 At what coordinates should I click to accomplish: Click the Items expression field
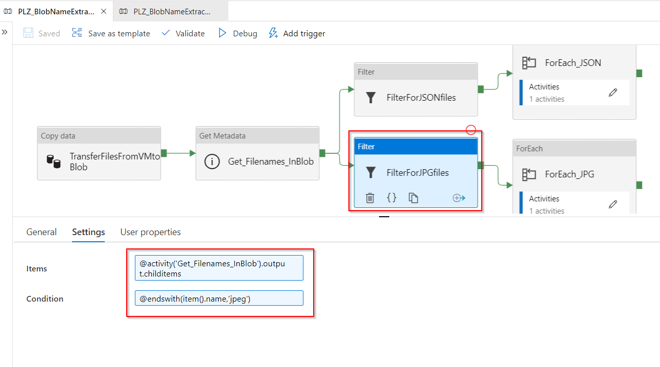pos(219,267)
